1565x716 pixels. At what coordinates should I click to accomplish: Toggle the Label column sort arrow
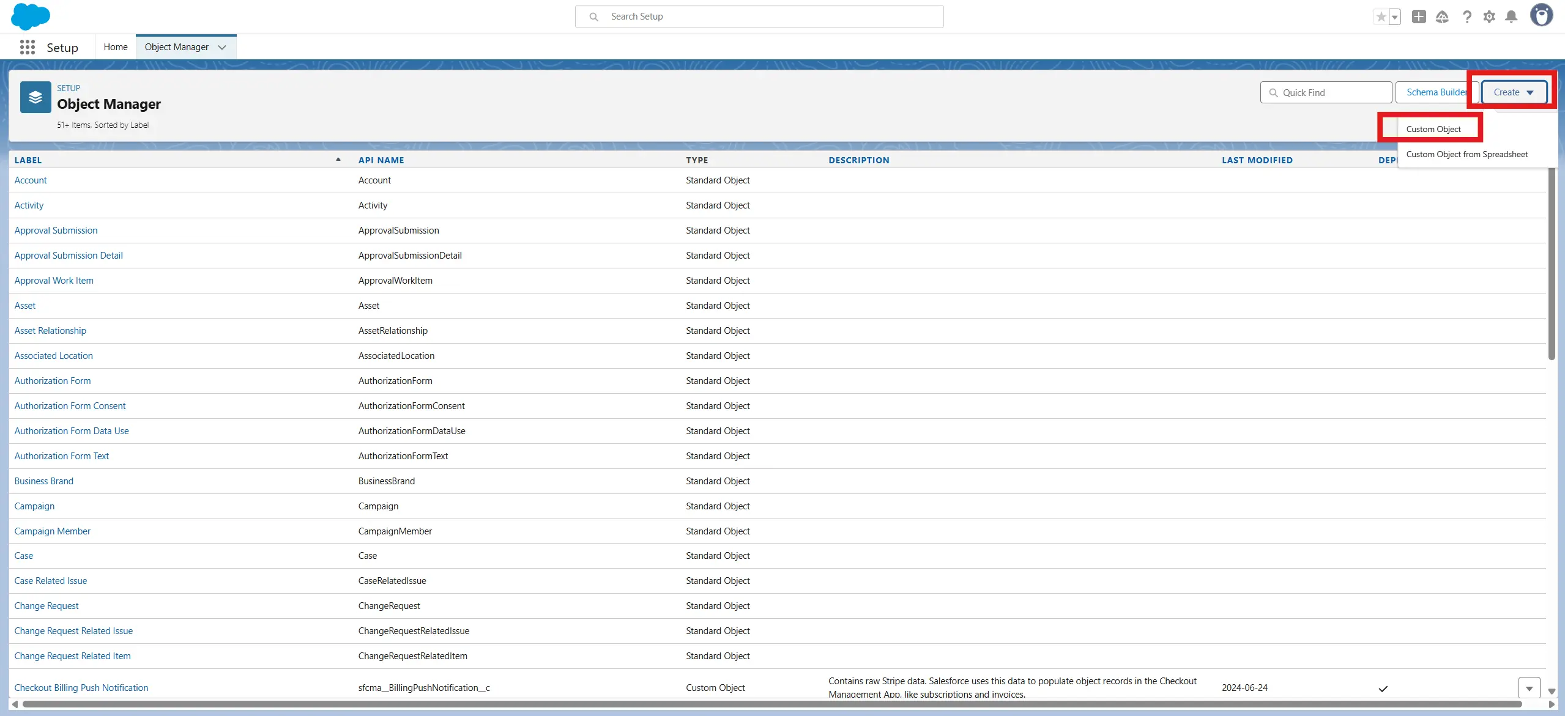point(338,160)
